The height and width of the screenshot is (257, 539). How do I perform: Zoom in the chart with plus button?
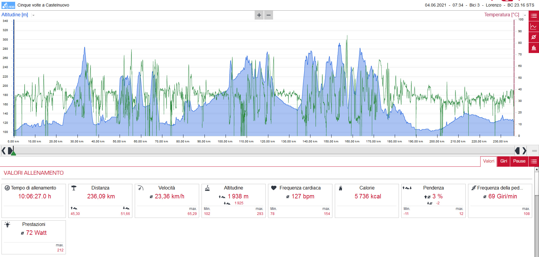point(259,15)
